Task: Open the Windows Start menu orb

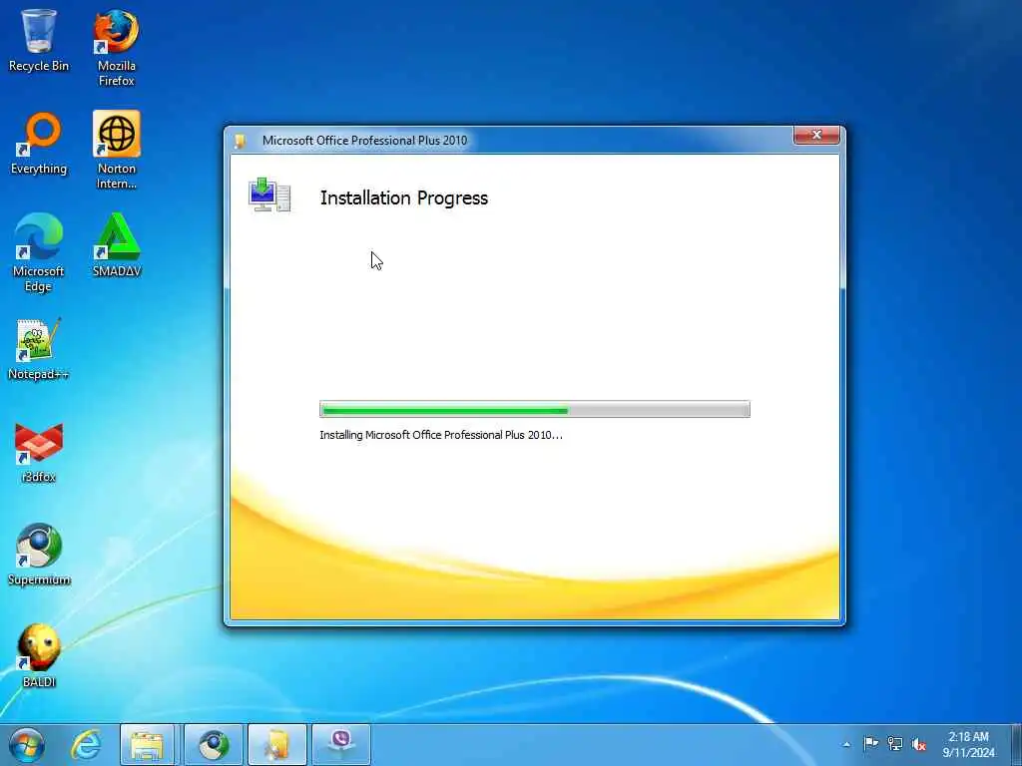Action: (27, 745)
